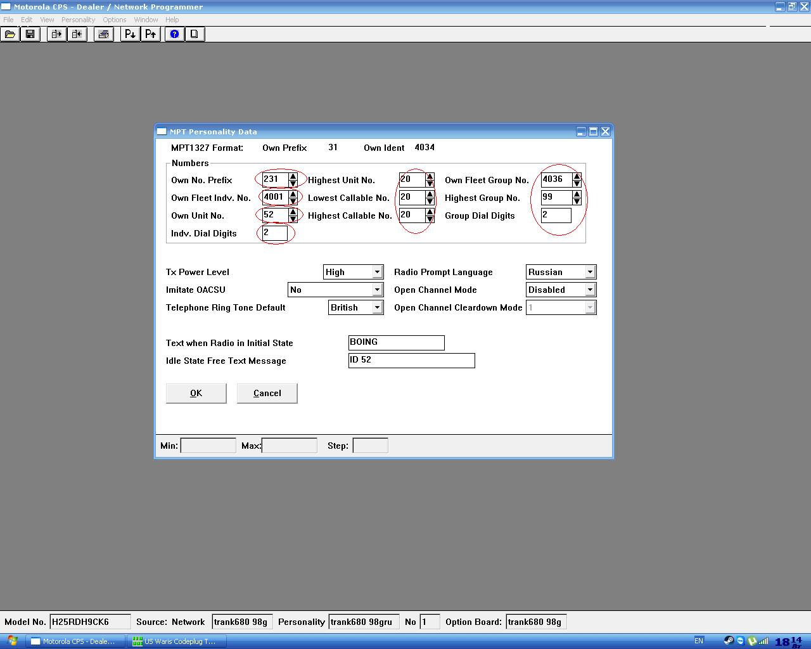This screenshot has height=649, width=811.
Task: Click the Own Fleet Group No. spinner arrows
Action: pos(577,180)
